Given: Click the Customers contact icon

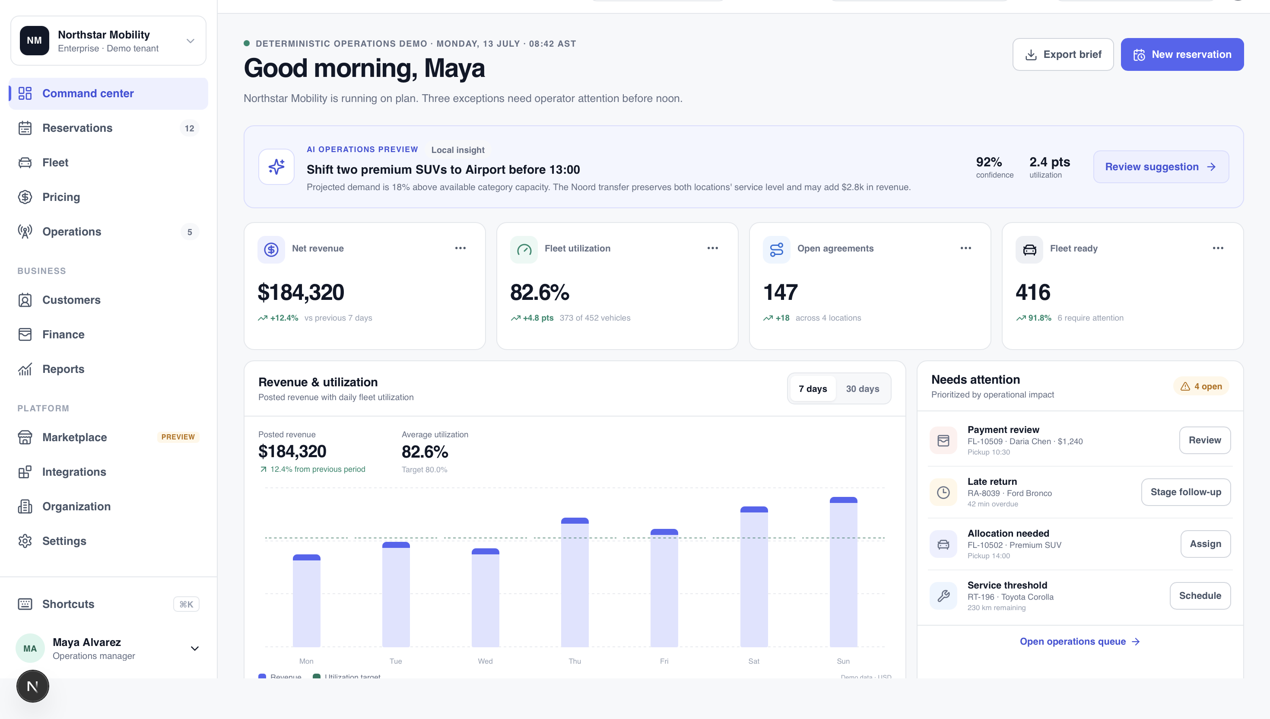Looking at the screenshot, I should point(25,300).
